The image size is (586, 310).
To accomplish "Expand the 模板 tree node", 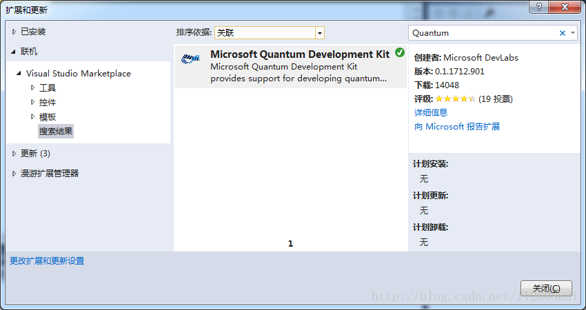I will tap(33, 117).
